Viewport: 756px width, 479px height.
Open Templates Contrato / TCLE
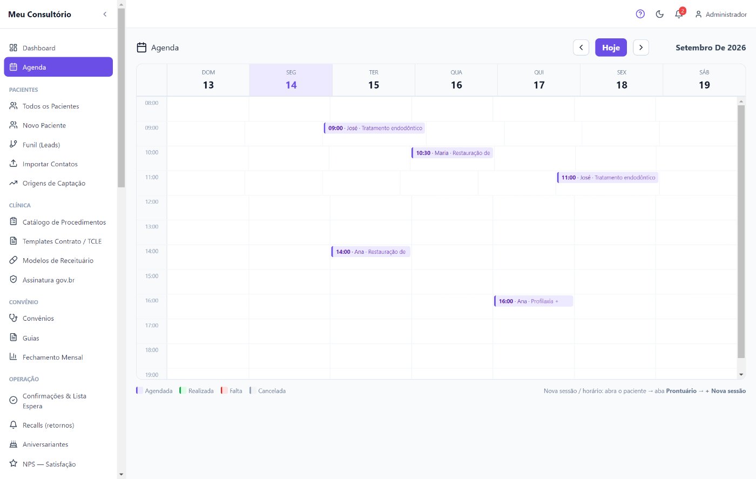58,241
